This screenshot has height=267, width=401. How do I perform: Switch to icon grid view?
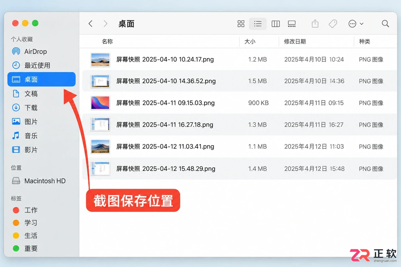(241, 24)
